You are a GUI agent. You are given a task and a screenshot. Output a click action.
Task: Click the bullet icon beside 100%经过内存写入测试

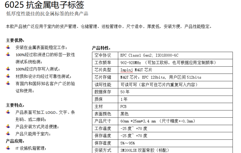point(8,69)
